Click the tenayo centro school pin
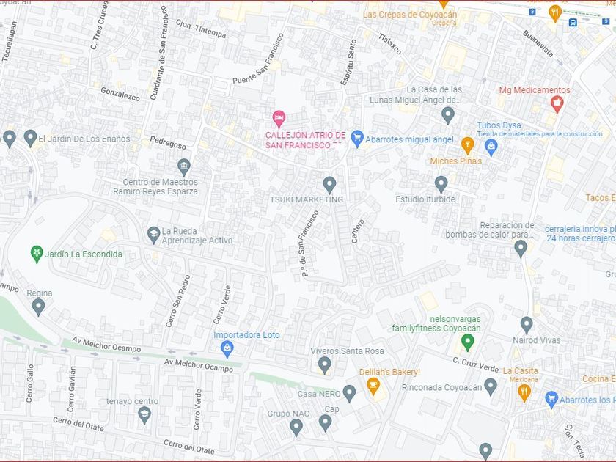616x462 pixels. tap(144, 416)
